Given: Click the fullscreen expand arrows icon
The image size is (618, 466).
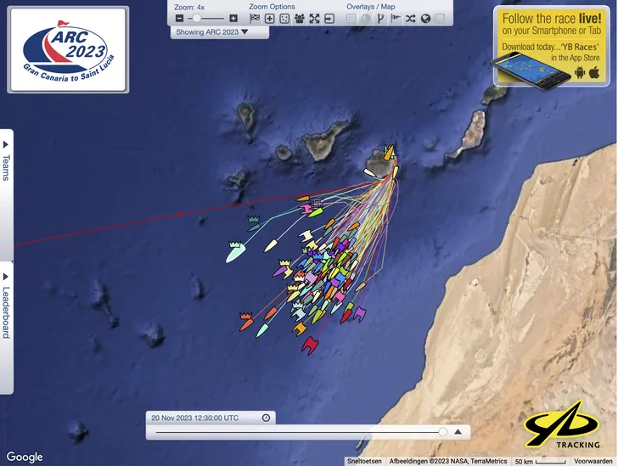Looking at the screenshot, I should (315, 18).
